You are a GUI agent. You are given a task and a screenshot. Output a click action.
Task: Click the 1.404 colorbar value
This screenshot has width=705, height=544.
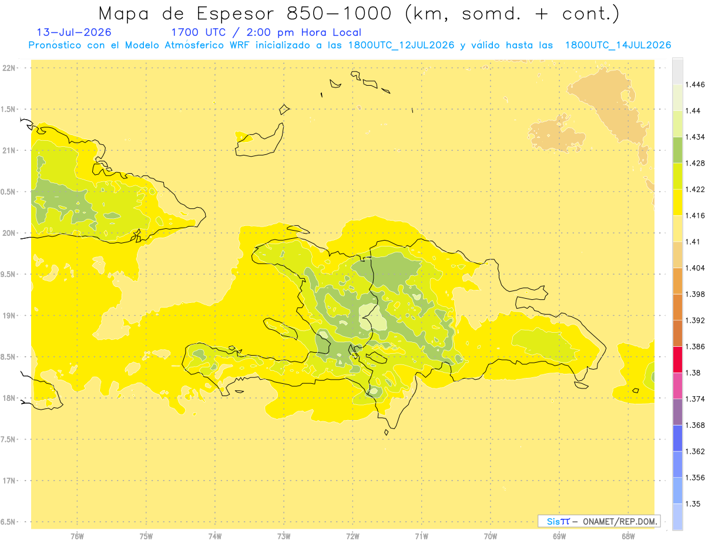click(695, 268)
